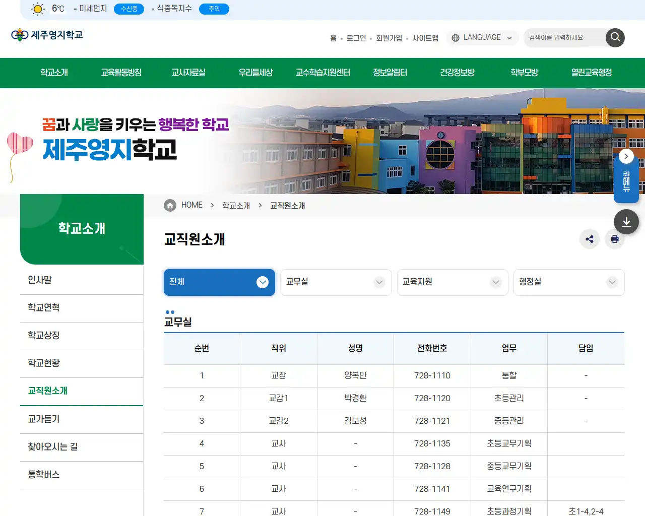Open 교직원소개 in the sidebar
645x516 pixels.
tap(82, 391)
